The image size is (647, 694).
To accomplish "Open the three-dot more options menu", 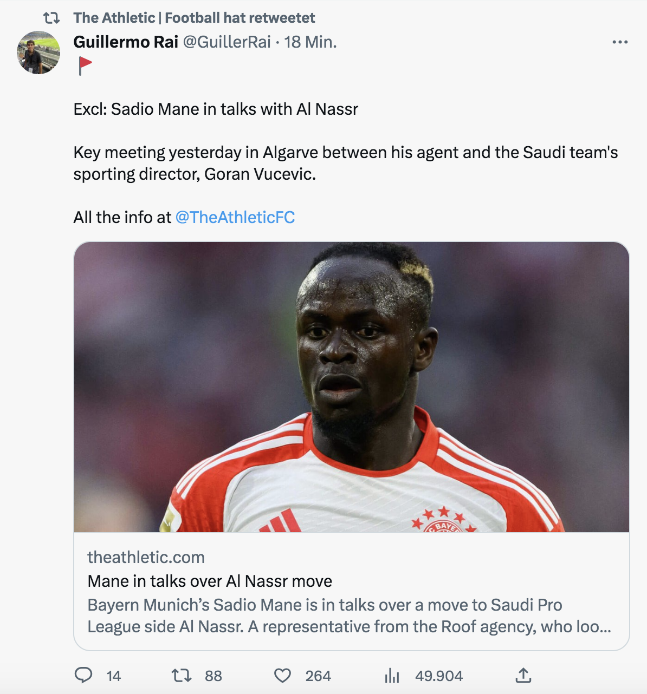I will click(x=619, y=42).
